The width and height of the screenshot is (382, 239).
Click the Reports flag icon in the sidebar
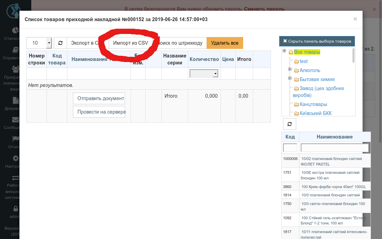coord(16,139)
